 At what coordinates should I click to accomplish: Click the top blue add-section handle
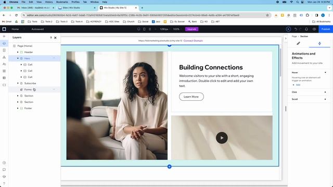(169, 45)
